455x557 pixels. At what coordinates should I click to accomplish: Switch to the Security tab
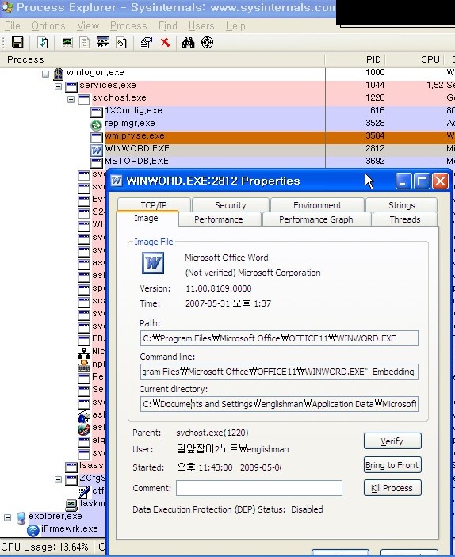(231, 205)
